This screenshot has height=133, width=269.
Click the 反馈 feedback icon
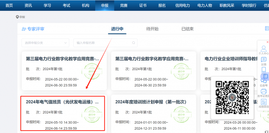(x=264, y=60)
